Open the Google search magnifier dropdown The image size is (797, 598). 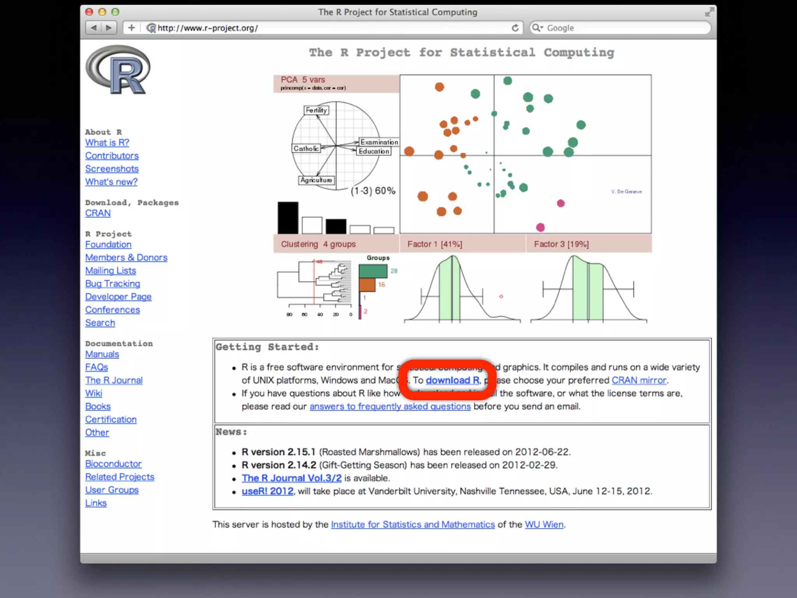tap(538, 28)
